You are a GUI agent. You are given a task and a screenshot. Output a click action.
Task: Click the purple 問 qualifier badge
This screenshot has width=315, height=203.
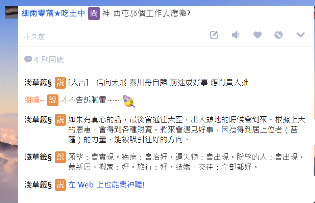[94, 13]
